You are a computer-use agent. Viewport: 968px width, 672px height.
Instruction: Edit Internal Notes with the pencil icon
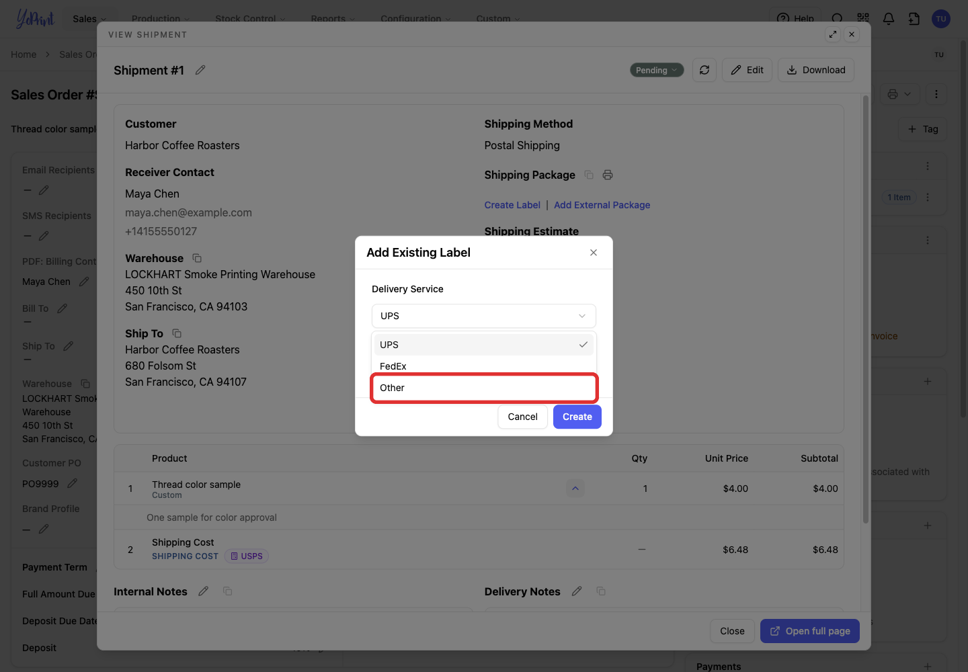click(x=204, y=591)
